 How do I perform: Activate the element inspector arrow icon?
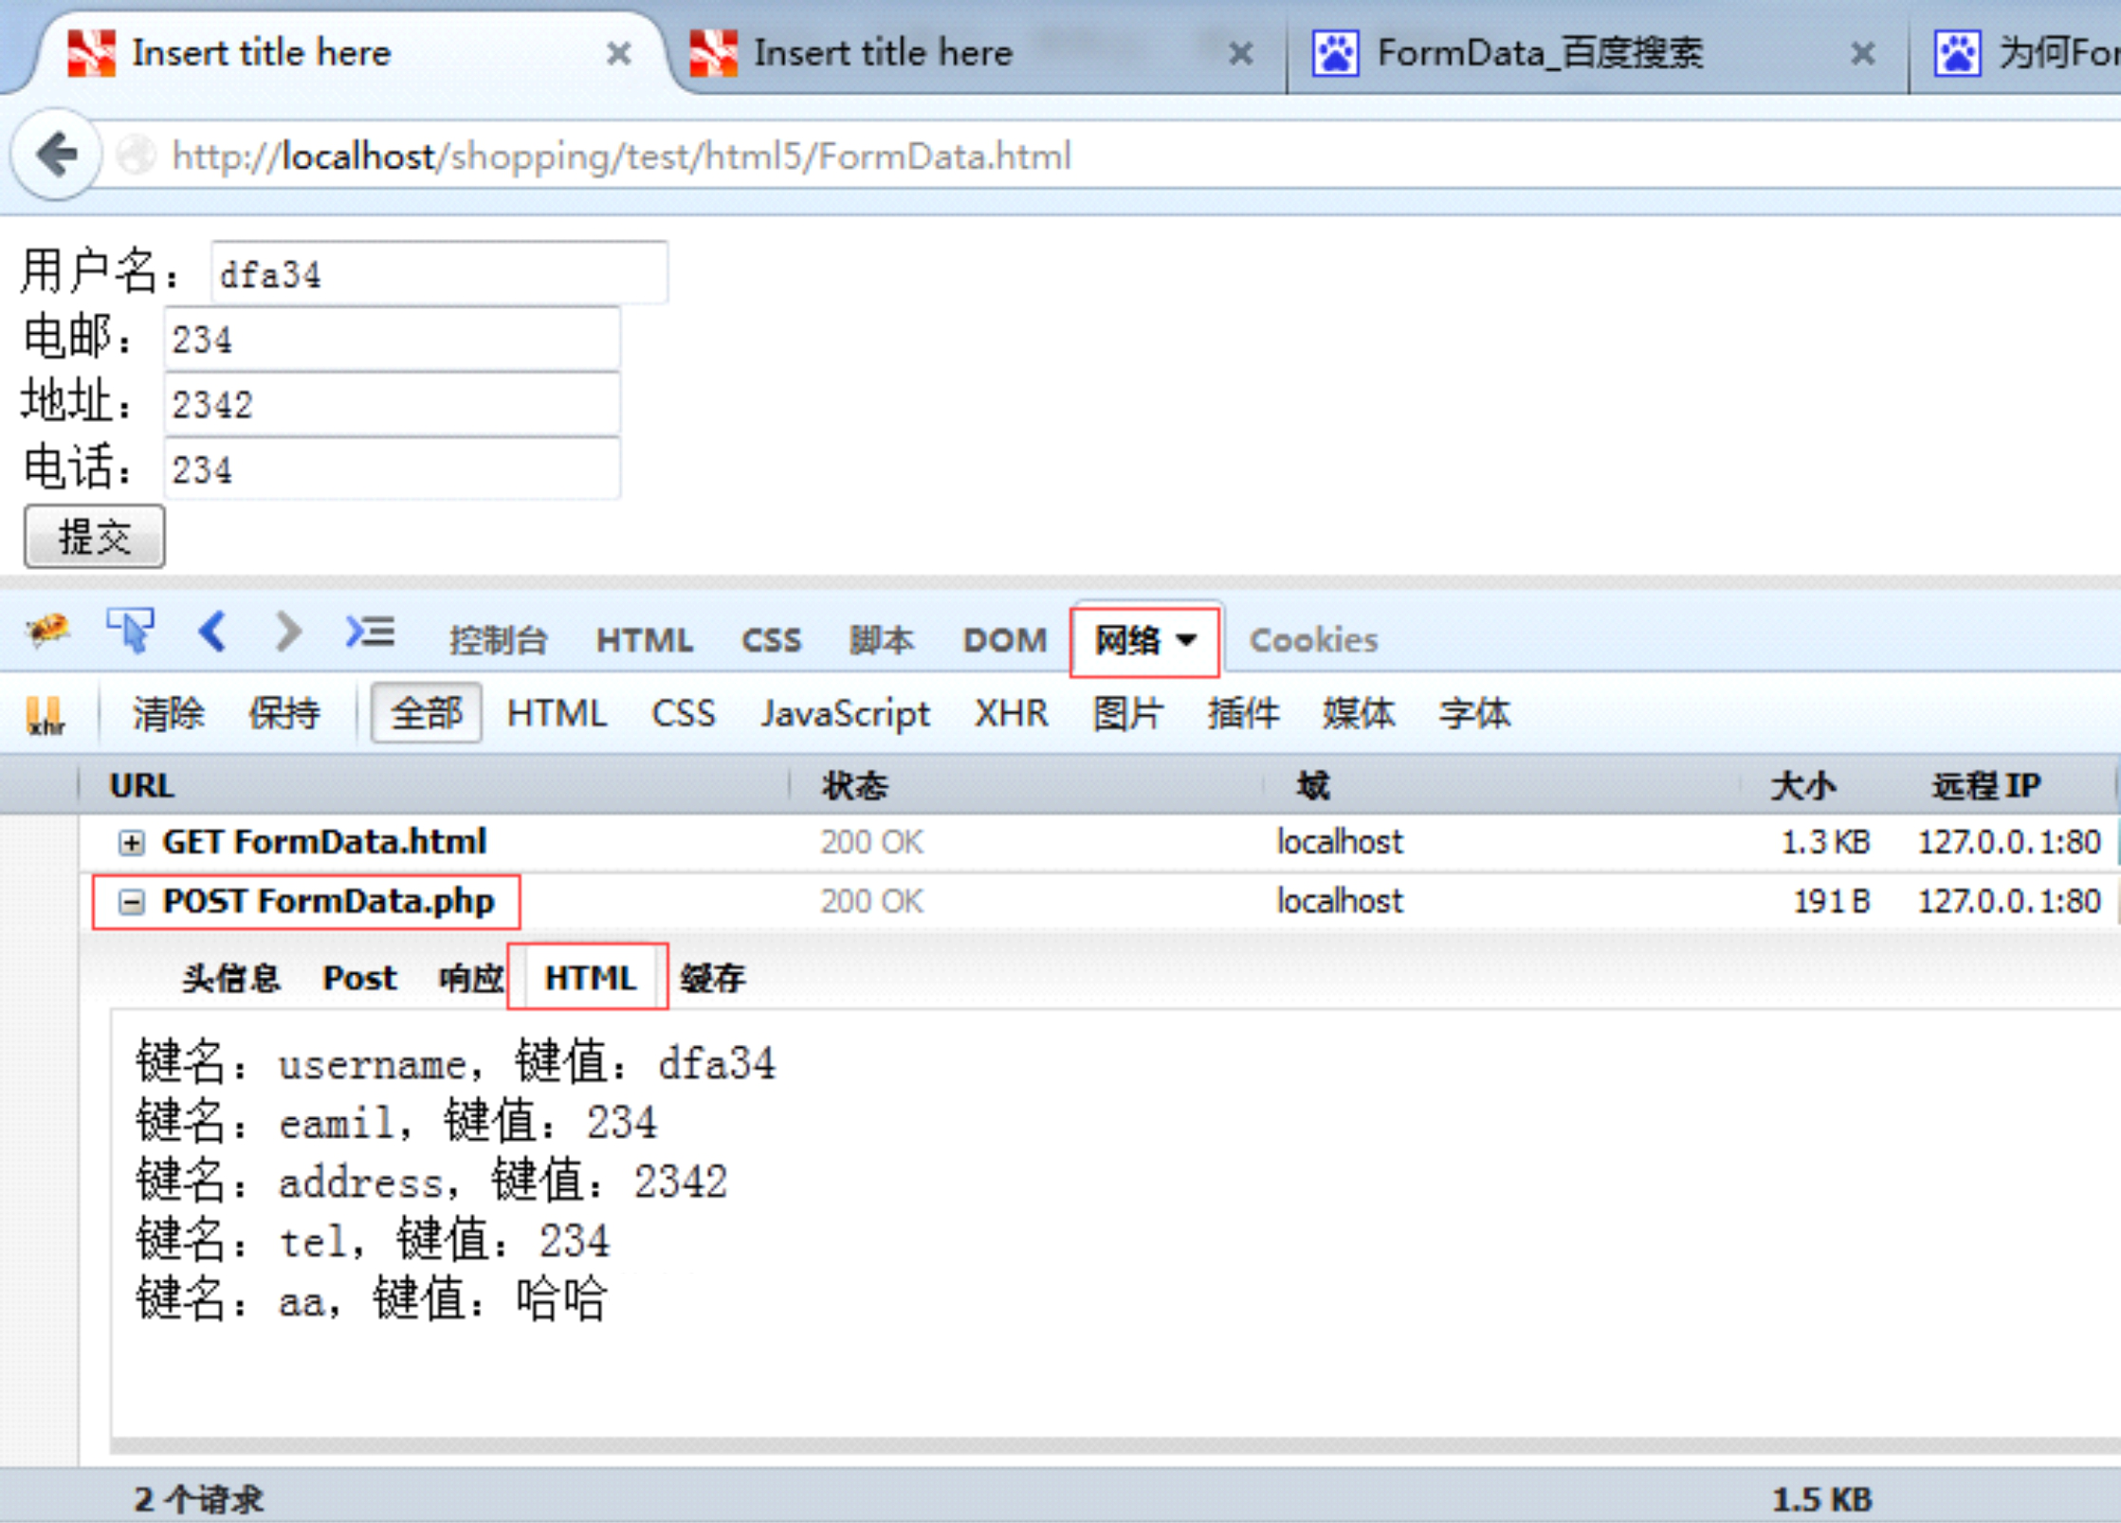coord(129,631)
